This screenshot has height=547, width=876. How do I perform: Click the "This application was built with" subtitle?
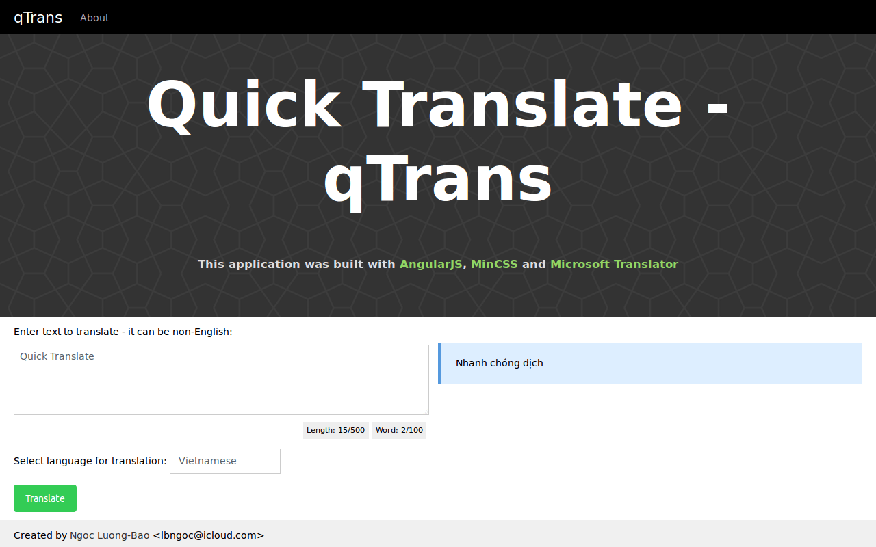[296, 264]
